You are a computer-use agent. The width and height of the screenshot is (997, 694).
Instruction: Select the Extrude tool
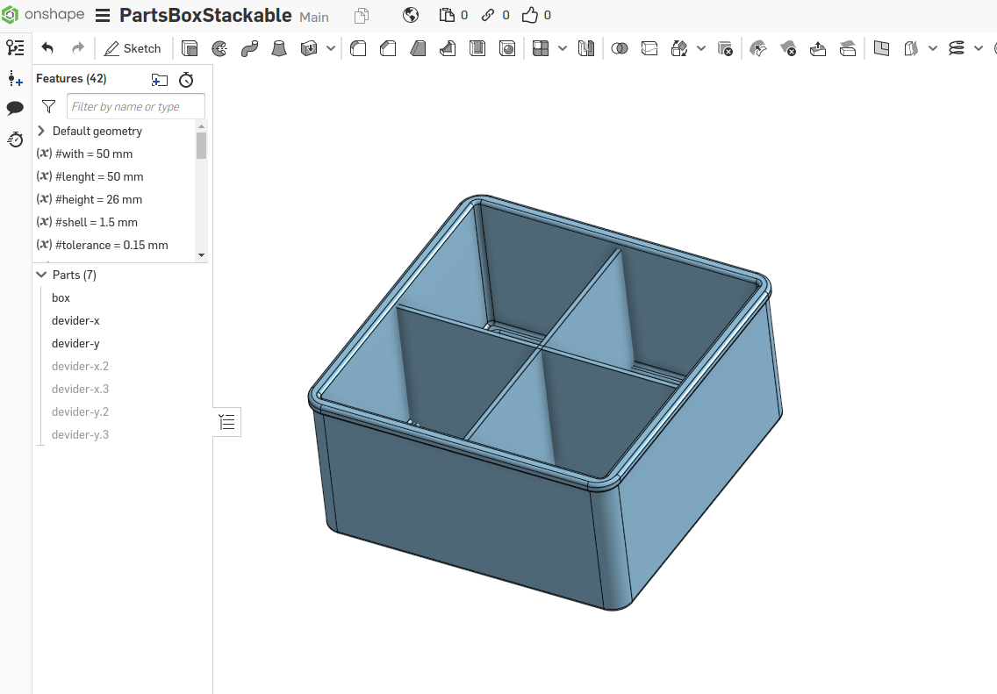tap(190, 48)
